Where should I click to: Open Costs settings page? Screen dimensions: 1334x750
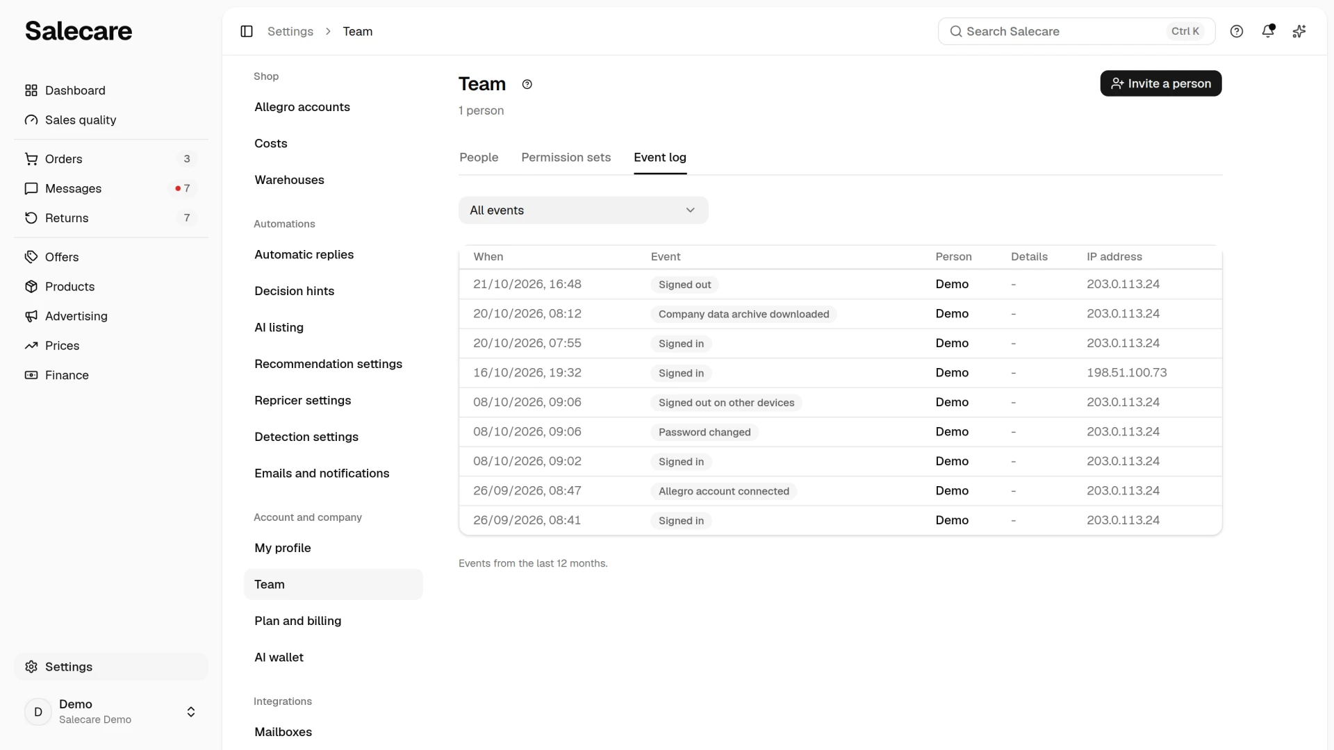(333, 144)
